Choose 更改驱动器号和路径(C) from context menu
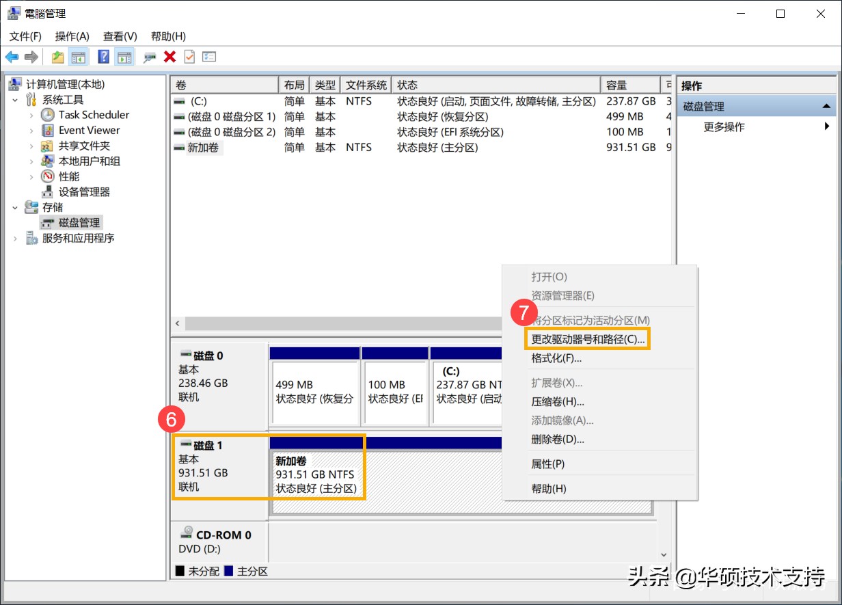 (x=586, y=338)
